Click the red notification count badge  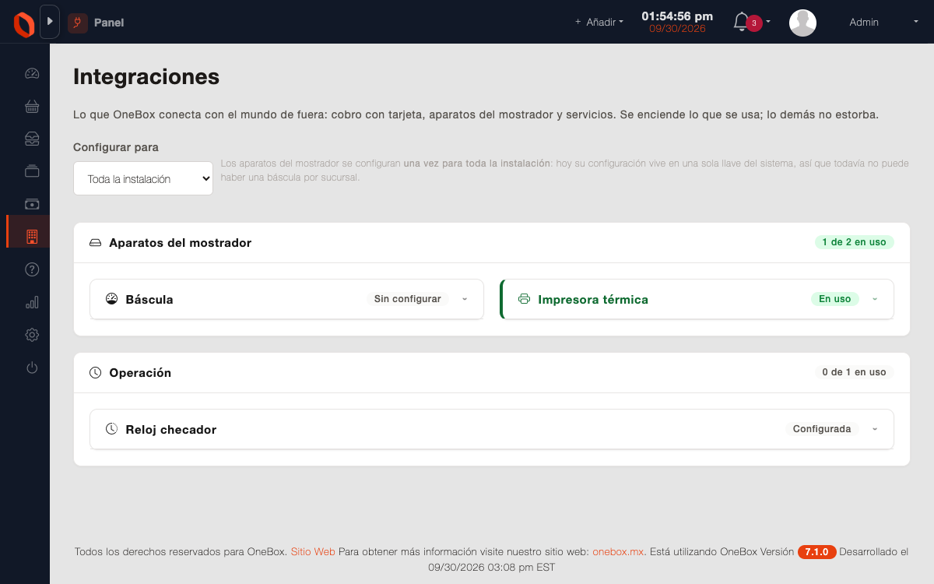pyautogui.click(x=754, y=23)
